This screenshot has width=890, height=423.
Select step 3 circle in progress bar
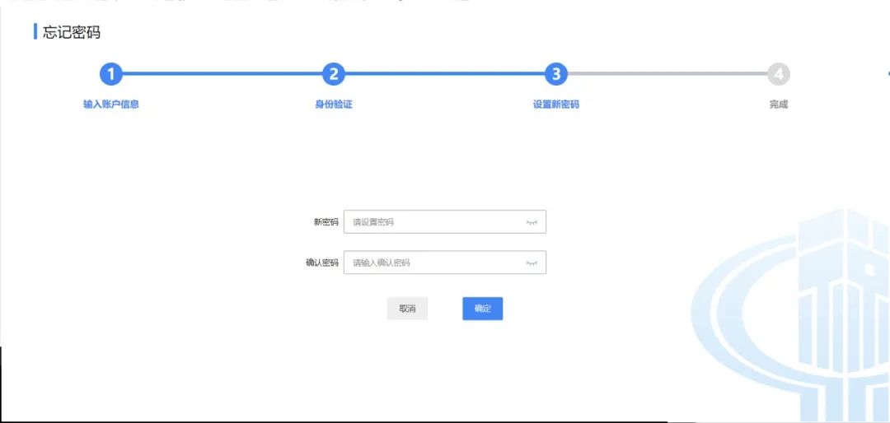click(x=556, y=74)
